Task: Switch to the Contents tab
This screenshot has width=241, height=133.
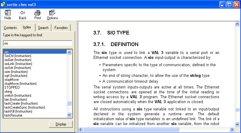Action: [10, 28]
